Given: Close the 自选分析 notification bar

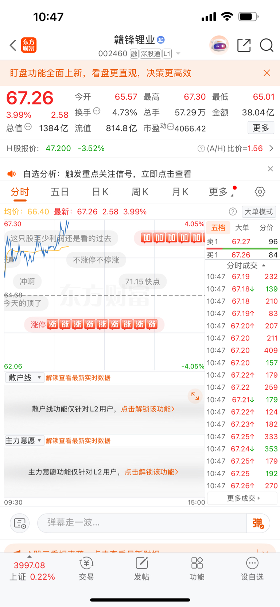Looking at the screenshot, I should [x=270, y=169].
